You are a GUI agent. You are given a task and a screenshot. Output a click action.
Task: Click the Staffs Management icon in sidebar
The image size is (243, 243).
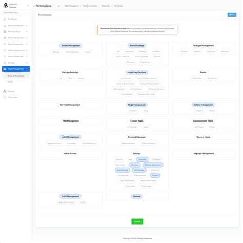click(x=5, y=69)
